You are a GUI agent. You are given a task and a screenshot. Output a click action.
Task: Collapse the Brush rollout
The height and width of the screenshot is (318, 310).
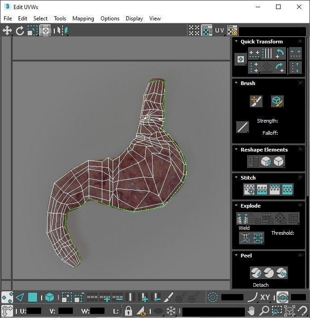[236, 83]
